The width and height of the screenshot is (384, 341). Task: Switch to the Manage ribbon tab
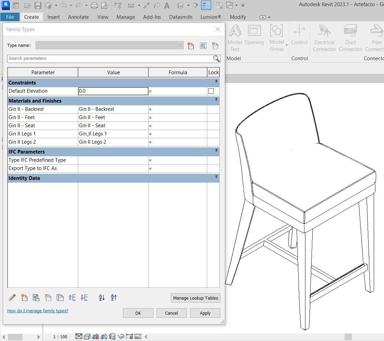[x=126, y=17]
